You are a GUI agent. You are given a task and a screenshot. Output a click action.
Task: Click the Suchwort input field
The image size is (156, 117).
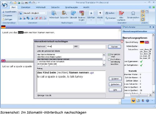(60, 46)
